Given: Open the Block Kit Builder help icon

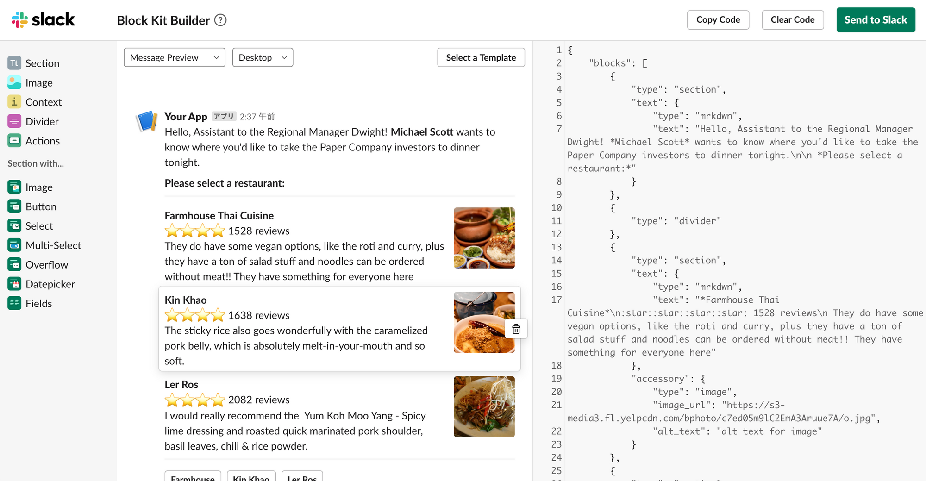Looking at the screenshot, I should coord(220,20).
